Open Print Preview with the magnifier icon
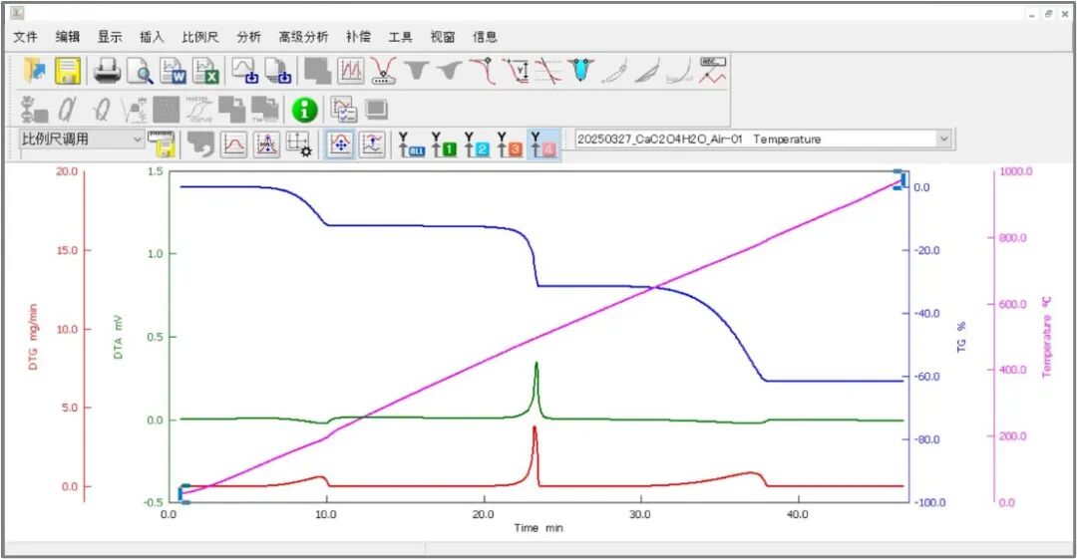The height and width of the screenshot is (559, 1077). (x=141, y=71)
